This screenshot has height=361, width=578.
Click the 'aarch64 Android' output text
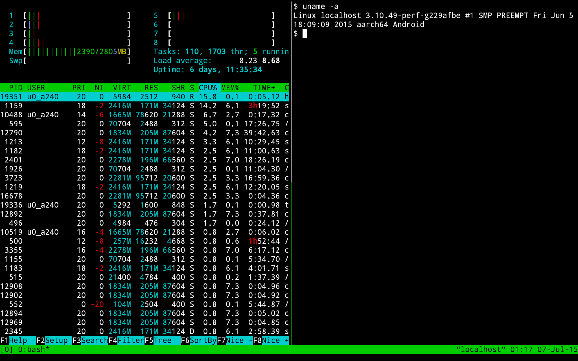tap(391, 25)
